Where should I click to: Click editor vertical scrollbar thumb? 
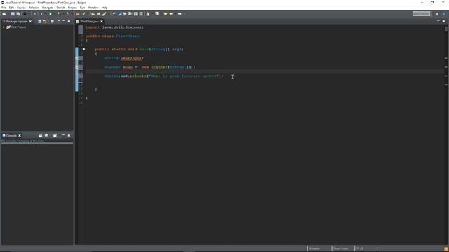click(x=446, y=29)
